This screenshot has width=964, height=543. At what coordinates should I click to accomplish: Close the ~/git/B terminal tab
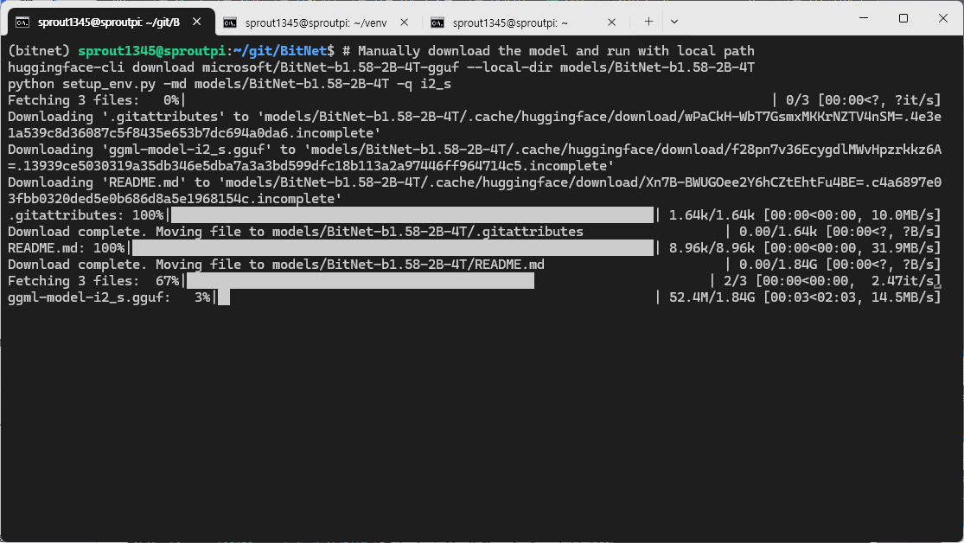[197, 22]
